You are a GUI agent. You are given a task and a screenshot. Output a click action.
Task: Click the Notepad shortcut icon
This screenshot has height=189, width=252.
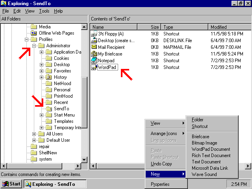click(94, 60)
